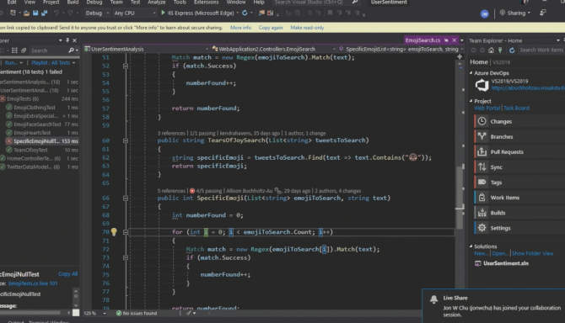Click the Home icon in Team Explorer
This screenshot has height=323, width=565.
(x=491, y=50)
